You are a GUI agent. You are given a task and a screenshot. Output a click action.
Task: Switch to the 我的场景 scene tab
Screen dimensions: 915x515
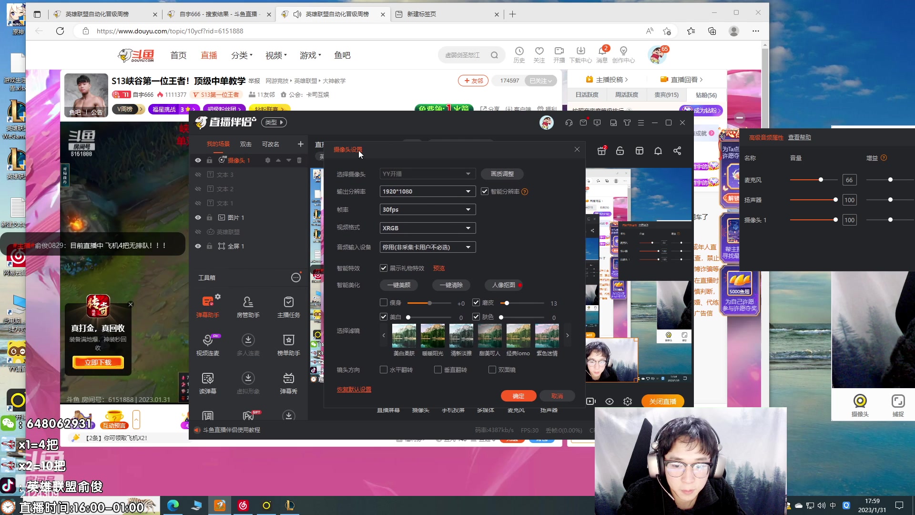tap(218, 144)
